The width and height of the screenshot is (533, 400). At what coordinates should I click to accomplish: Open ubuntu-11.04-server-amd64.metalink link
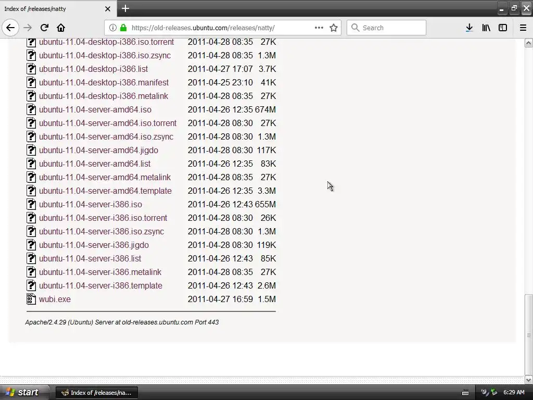[105, 177]
